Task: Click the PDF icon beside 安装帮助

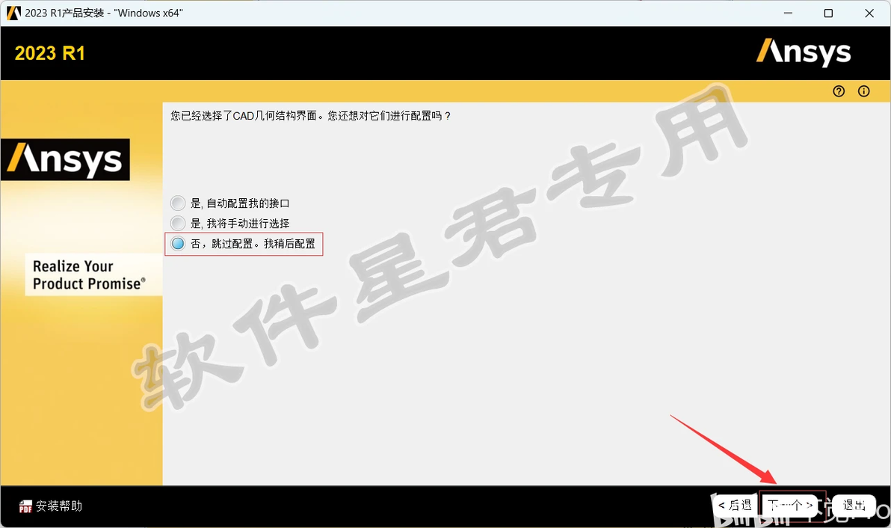Action: (25, 506)
